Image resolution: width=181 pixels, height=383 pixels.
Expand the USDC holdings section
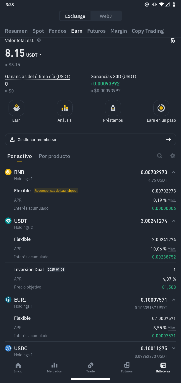click(173, 348)
